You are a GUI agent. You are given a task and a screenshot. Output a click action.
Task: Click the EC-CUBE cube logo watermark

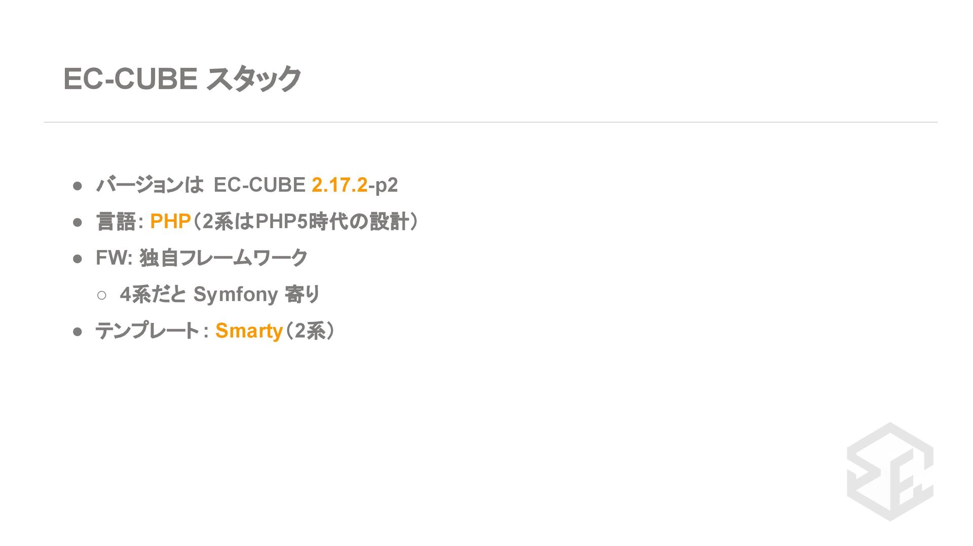pos(890,472)
